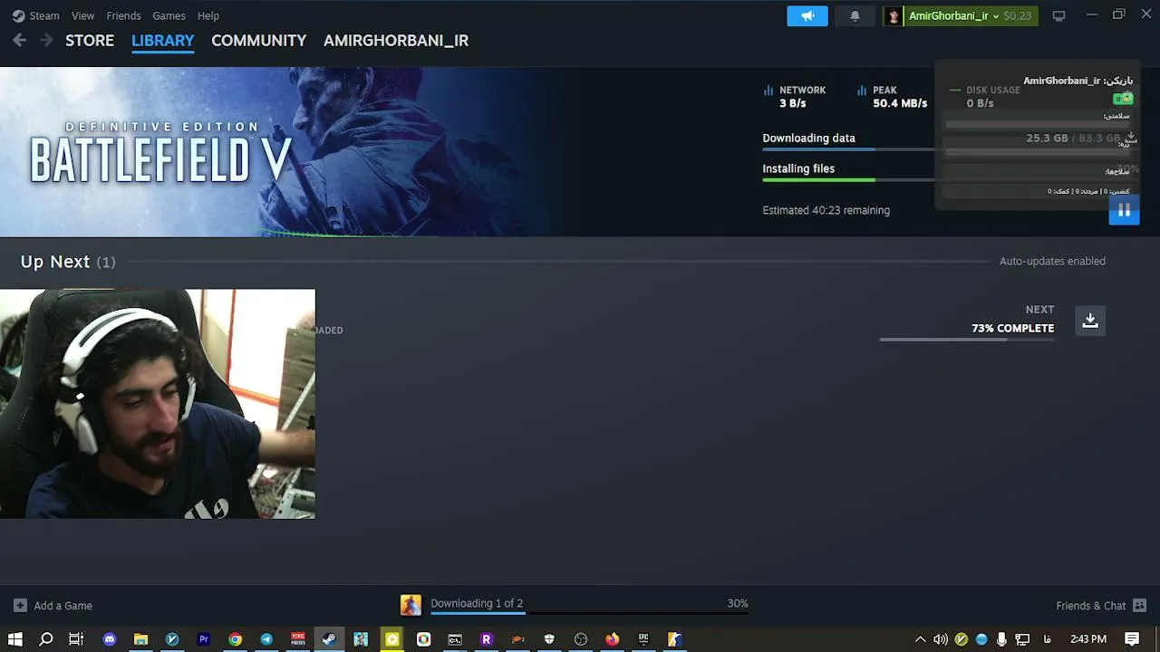Go to the STORE tab
Viewport: 1160px width, 652px height.
pos(90,41)
